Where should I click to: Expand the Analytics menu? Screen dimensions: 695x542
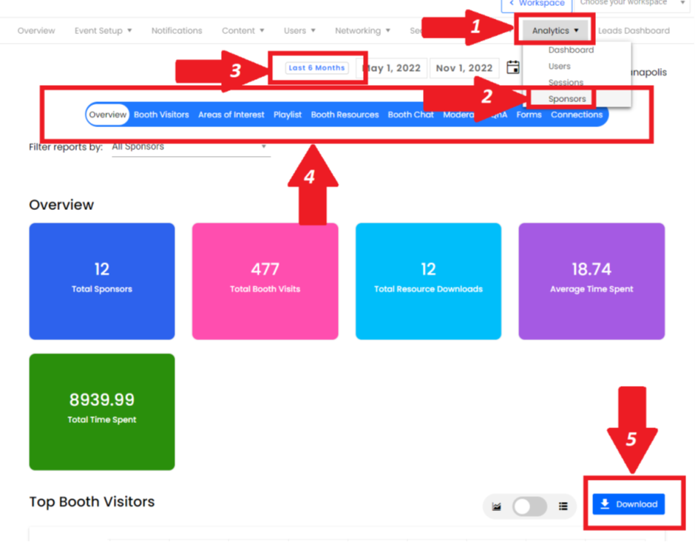555,31
